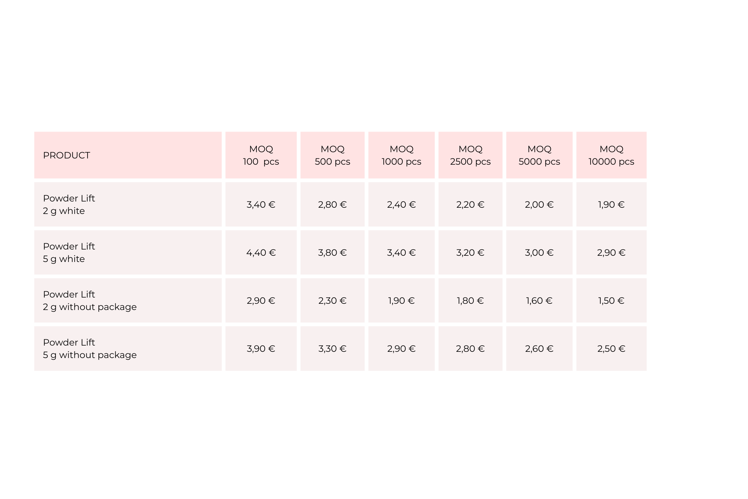Screen dimensions: 748x499
Task: Click the 2,30 € price cell
Action: [332, 301]
